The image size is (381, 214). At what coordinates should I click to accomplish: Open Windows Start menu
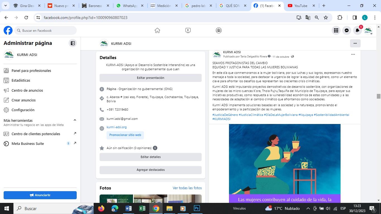tap(7, 208)
